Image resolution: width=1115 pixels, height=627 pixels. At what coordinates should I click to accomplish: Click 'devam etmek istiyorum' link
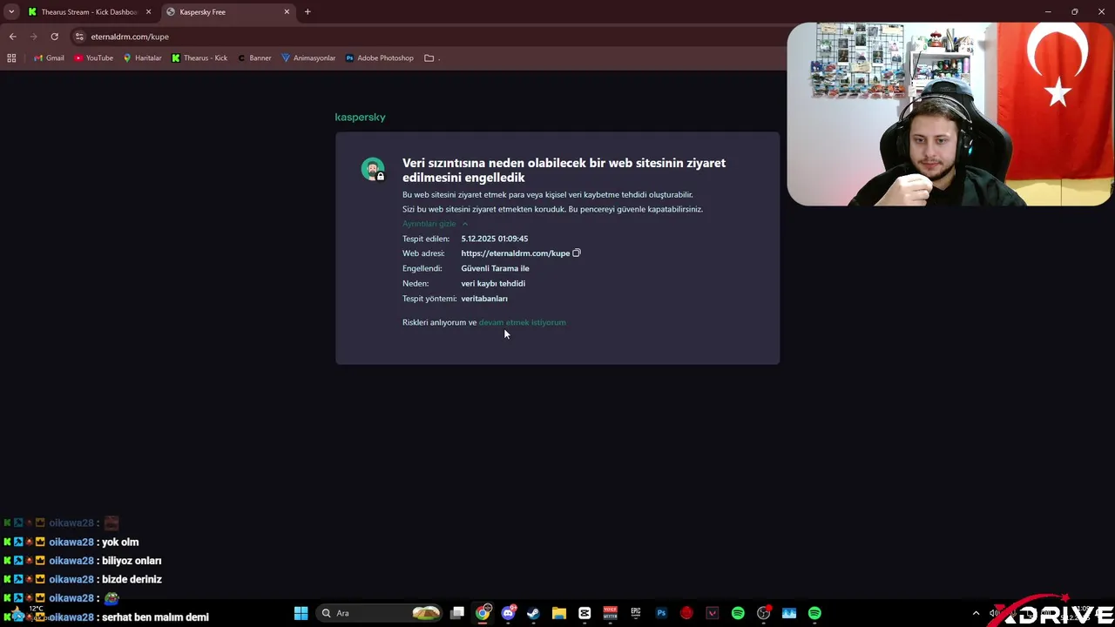(523, 322)
